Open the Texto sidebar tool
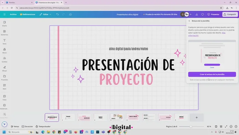 4,41
